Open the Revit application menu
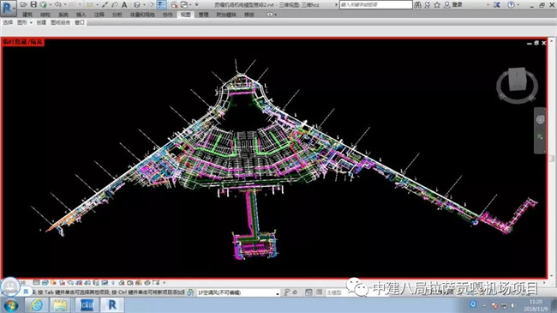557x313 pixels. click(x=8, y=8)
